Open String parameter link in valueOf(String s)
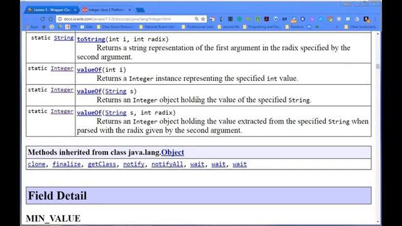This screenshot has width=402, height=226. [116, 91]
